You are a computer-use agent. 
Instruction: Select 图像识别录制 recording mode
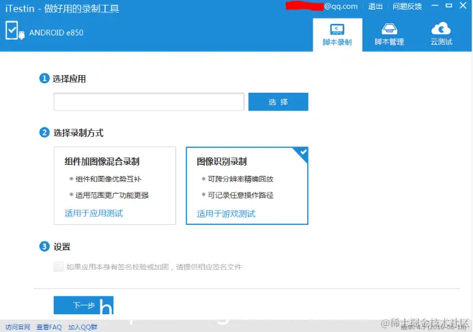point(247,185)
